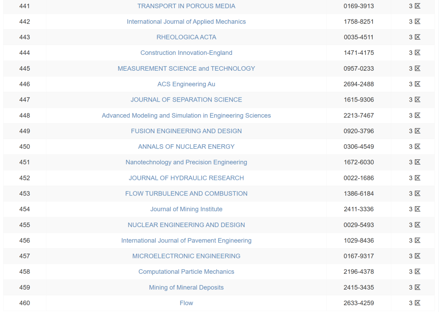
Task: Select ISSN 0920-3796 cell
Action: (359, 131)
